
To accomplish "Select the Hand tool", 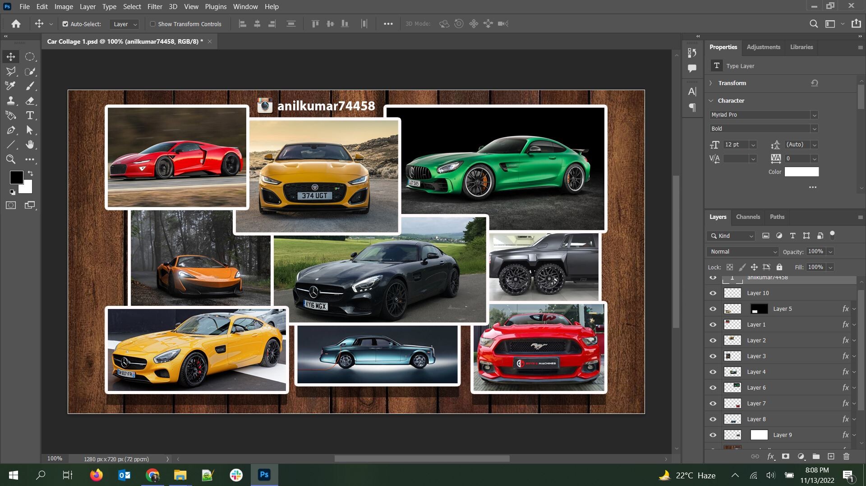I will pyautogui.click(x=30, y=145).
